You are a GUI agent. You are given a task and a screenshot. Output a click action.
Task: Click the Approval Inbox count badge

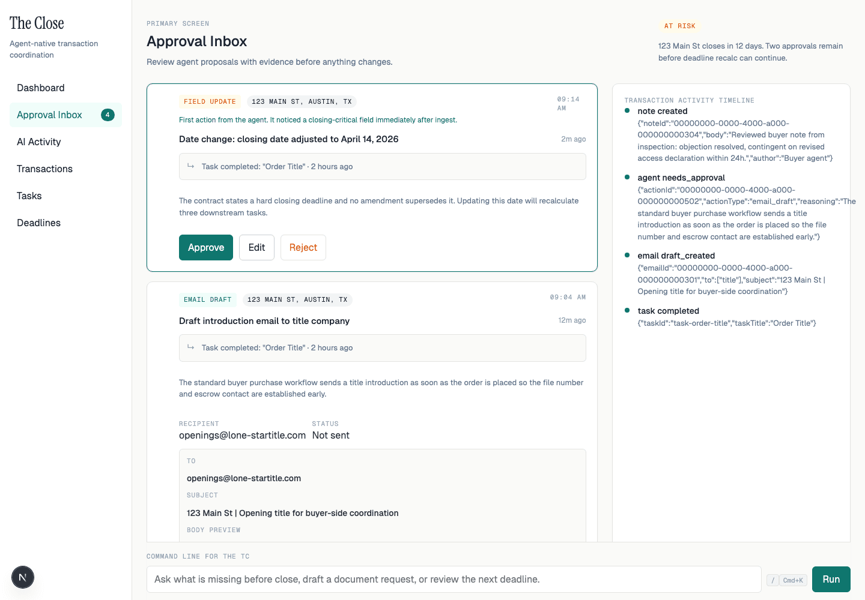point(108,115)
